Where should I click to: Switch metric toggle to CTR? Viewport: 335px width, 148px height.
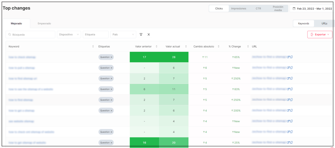coord(258,9)
